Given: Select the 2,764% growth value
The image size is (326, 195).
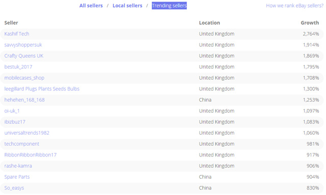Looking at the screenshot, I should coord(311,34).
